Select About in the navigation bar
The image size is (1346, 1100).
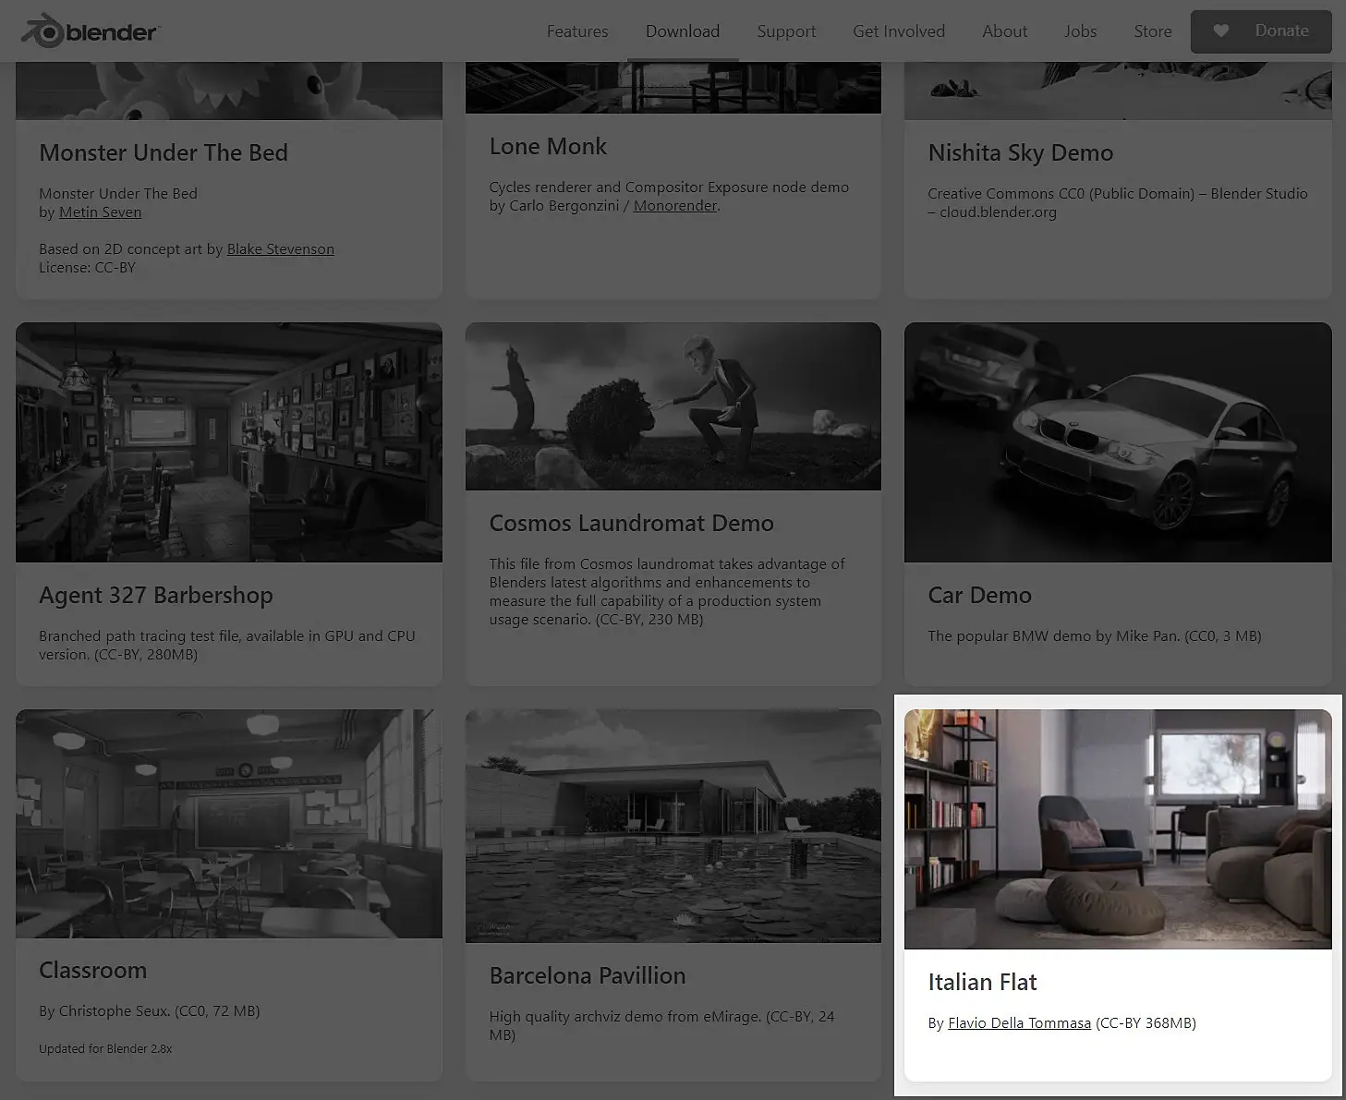point(1004,31)
